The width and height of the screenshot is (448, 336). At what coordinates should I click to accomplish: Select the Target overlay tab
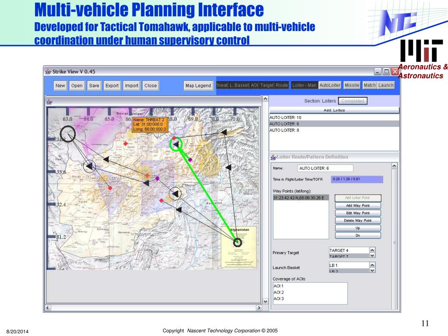pos(266,85)
